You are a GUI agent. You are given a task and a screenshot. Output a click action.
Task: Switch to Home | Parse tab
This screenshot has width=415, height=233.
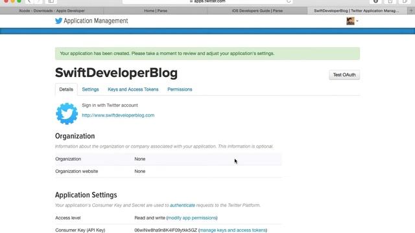(x=156, y=10)
